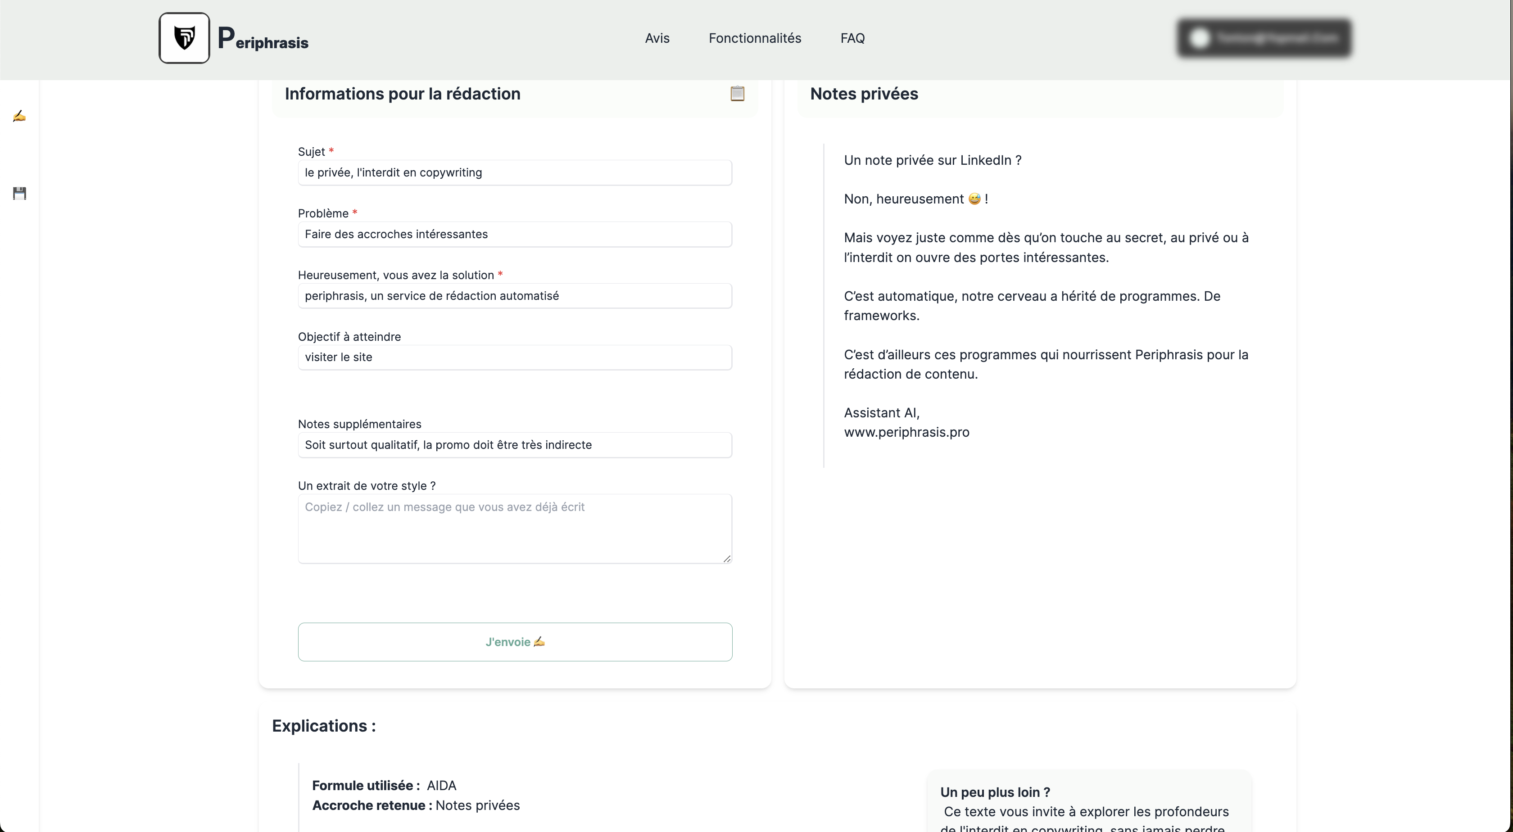Click the Notes supplémentaires input
1513x832 pixels.
515,445
